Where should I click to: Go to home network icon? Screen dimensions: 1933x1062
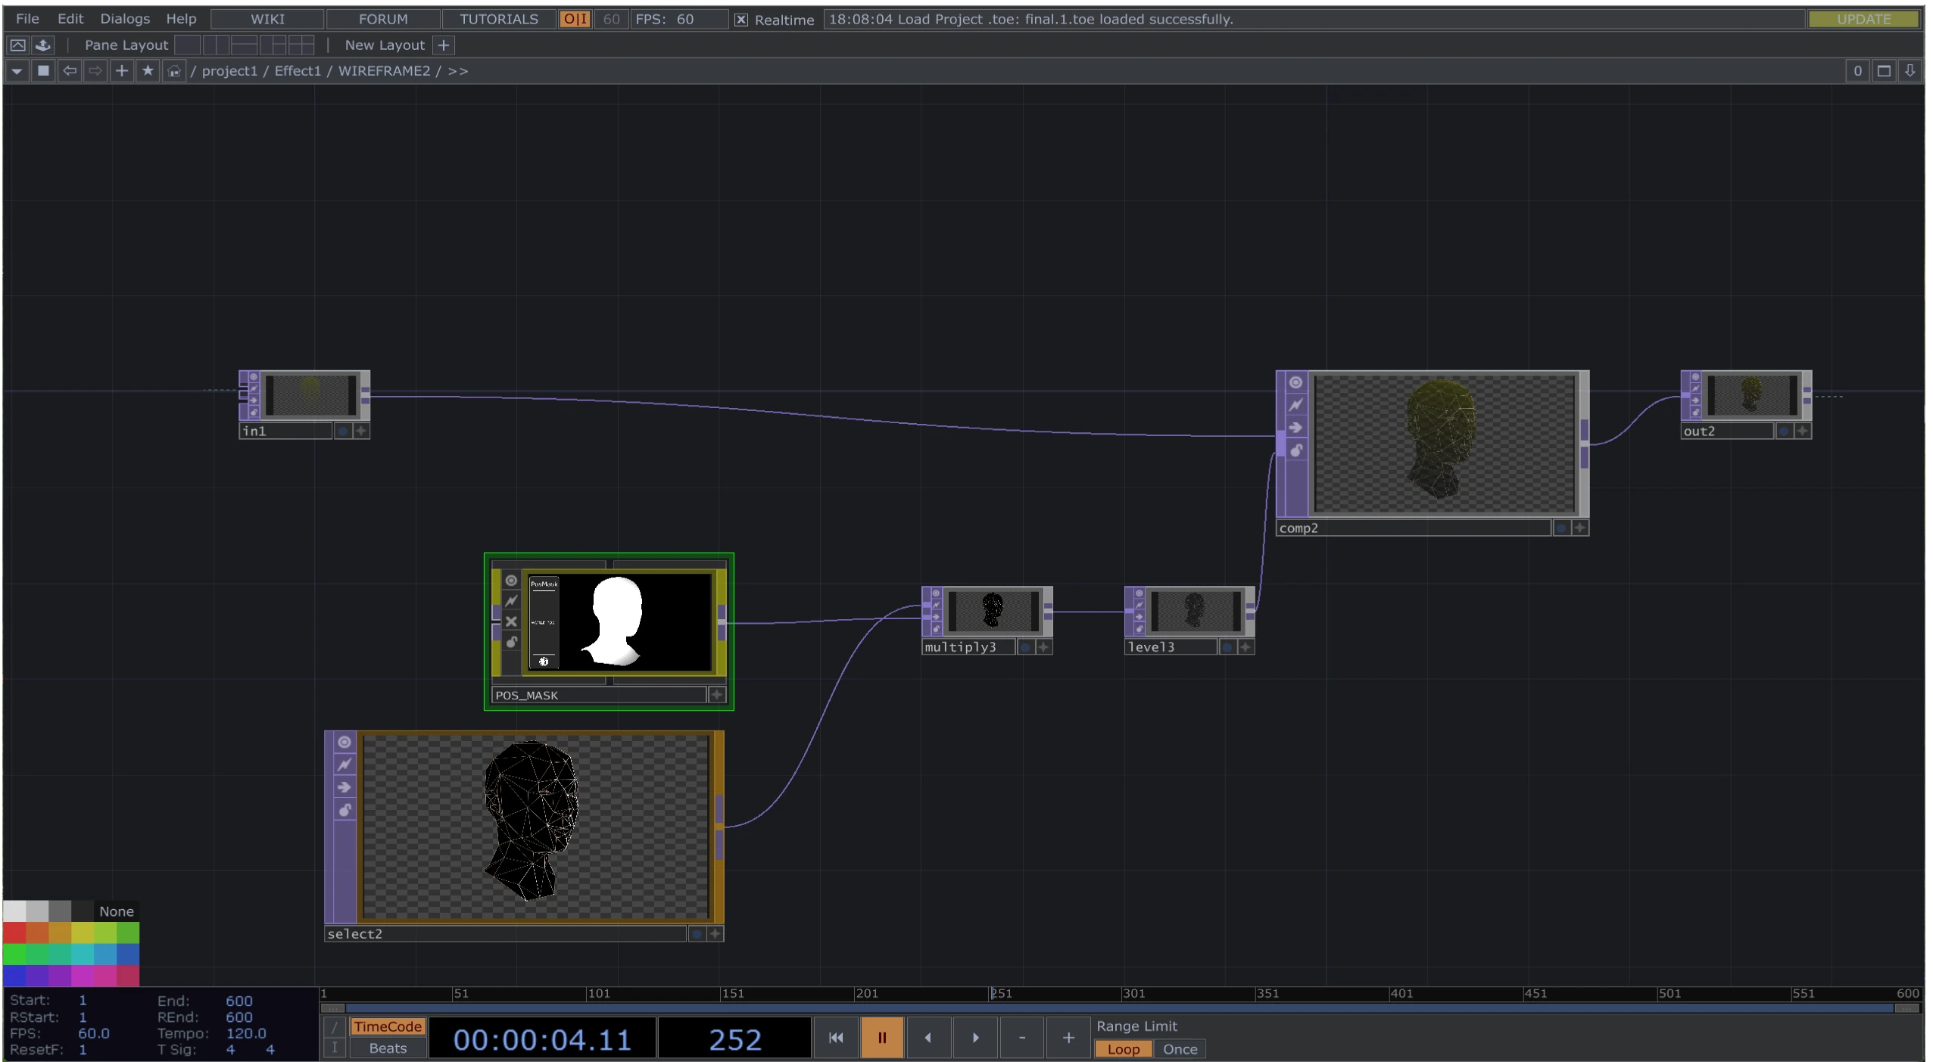tap(174, 71)
